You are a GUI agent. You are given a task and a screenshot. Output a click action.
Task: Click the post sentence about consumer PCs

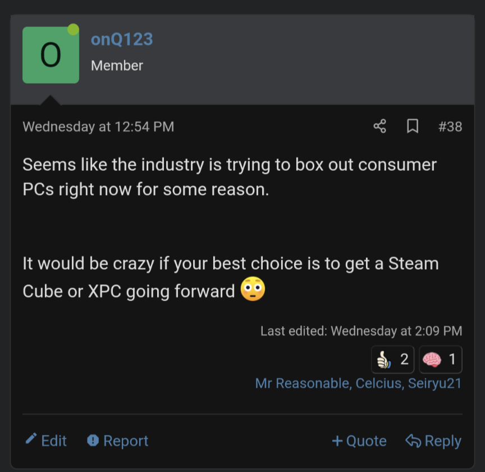(230, 177)
